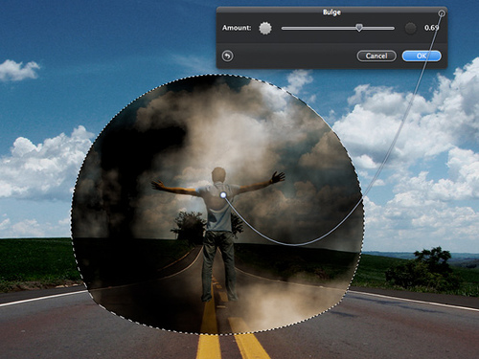
Task: Click the rope anchor circle on dialog corner
Action: [442, 13]
